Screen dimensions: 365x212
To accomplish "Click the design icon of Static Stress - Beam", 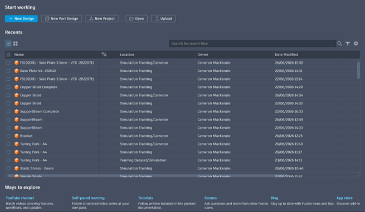I will click(17, 169).
